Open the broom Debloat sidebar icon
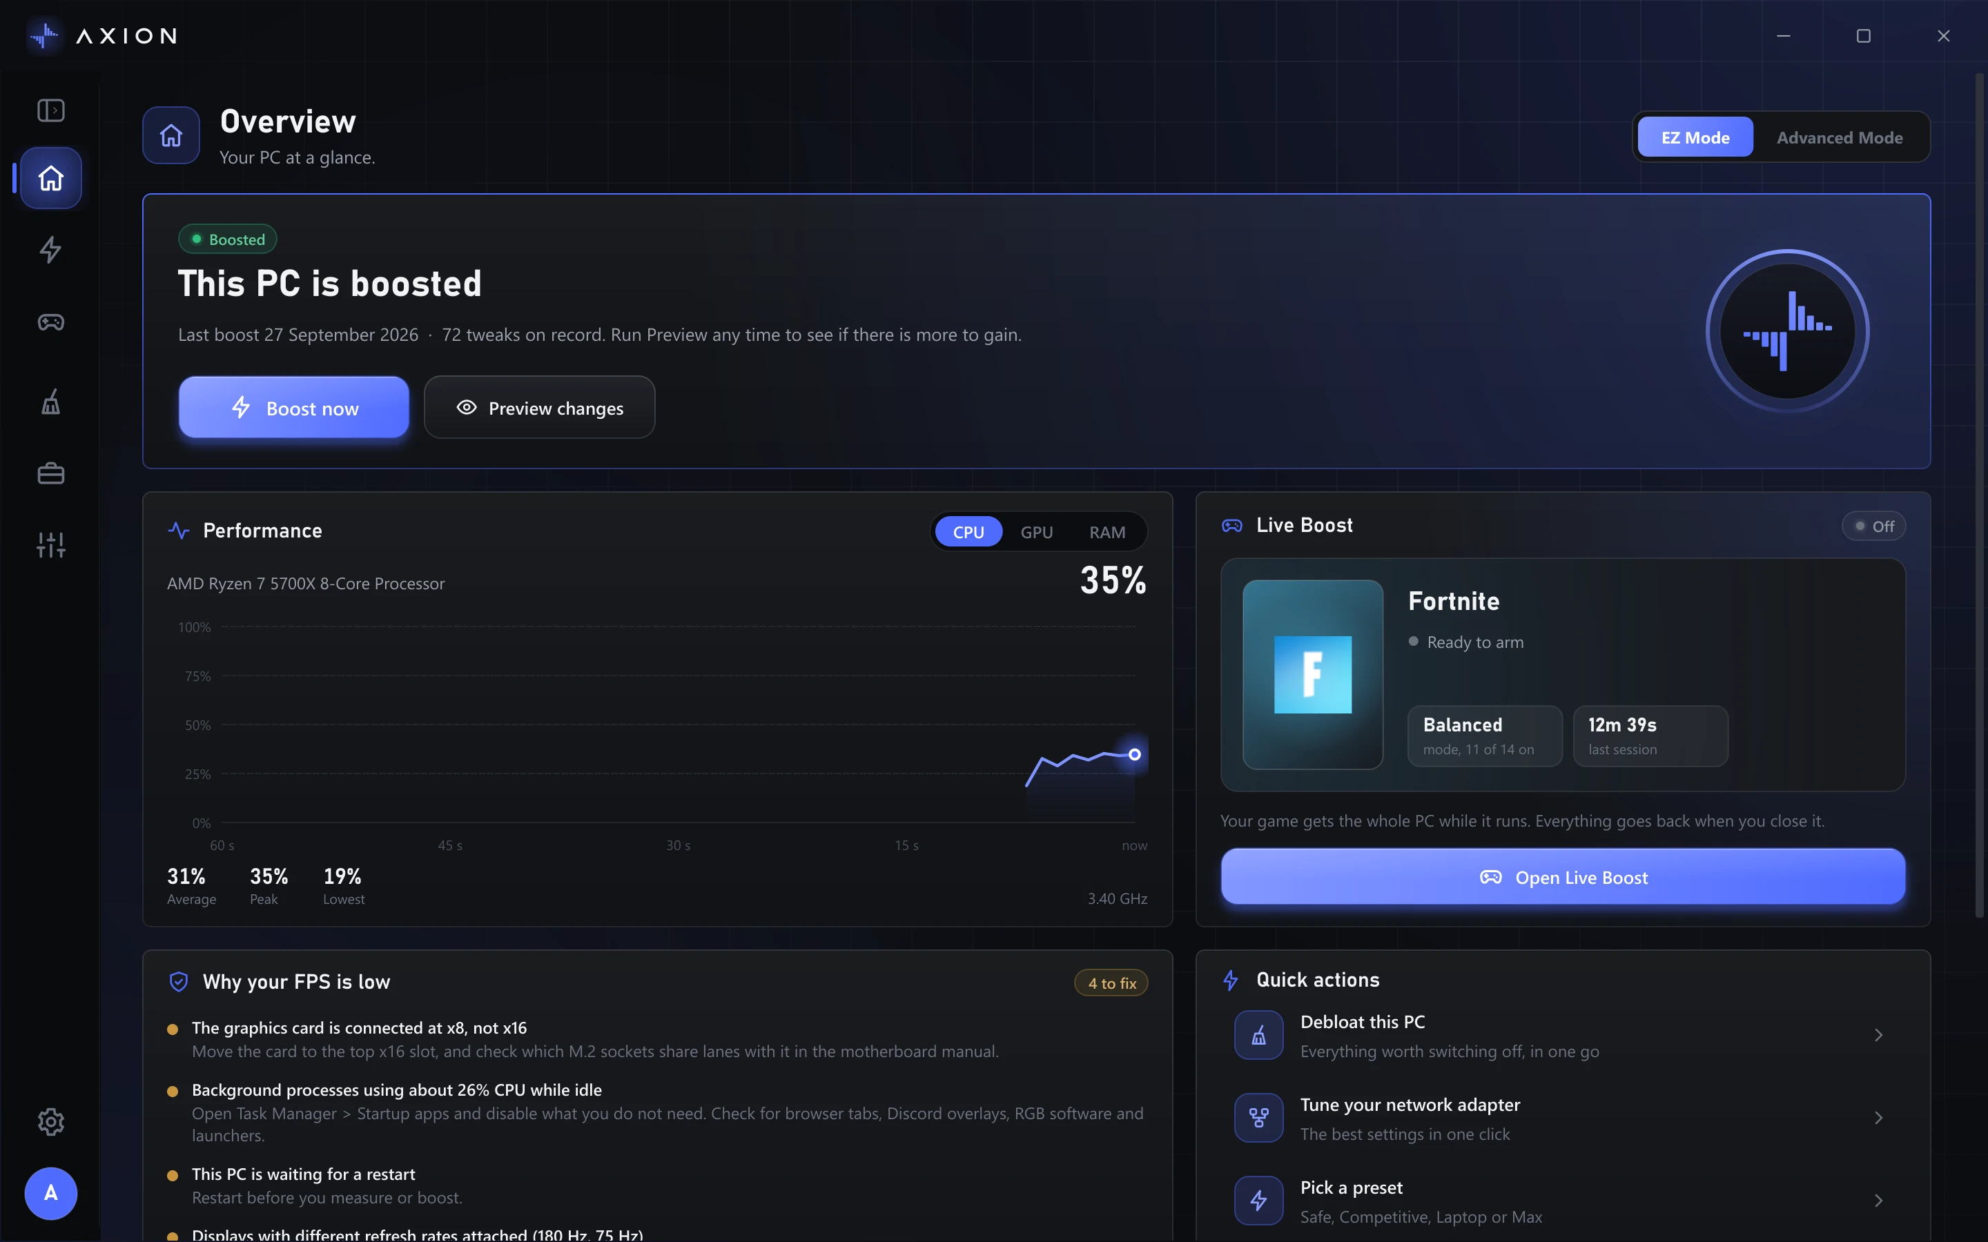This screenshot has height=1242, width=1988. point(51,402)
